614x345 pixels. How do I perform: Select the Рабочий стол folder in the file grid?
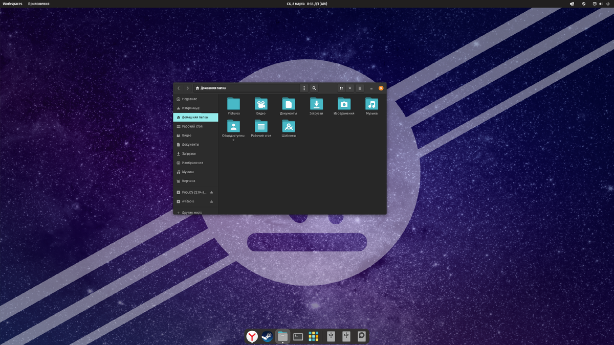(261, 129)
